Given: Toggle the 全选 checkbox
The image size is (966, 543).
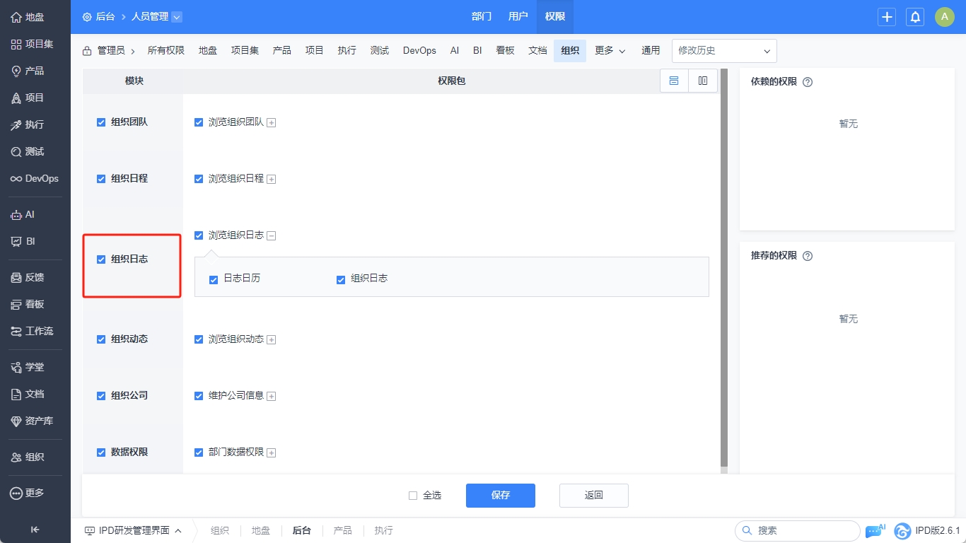Looking at the screenshot, I should click(413, 496).
